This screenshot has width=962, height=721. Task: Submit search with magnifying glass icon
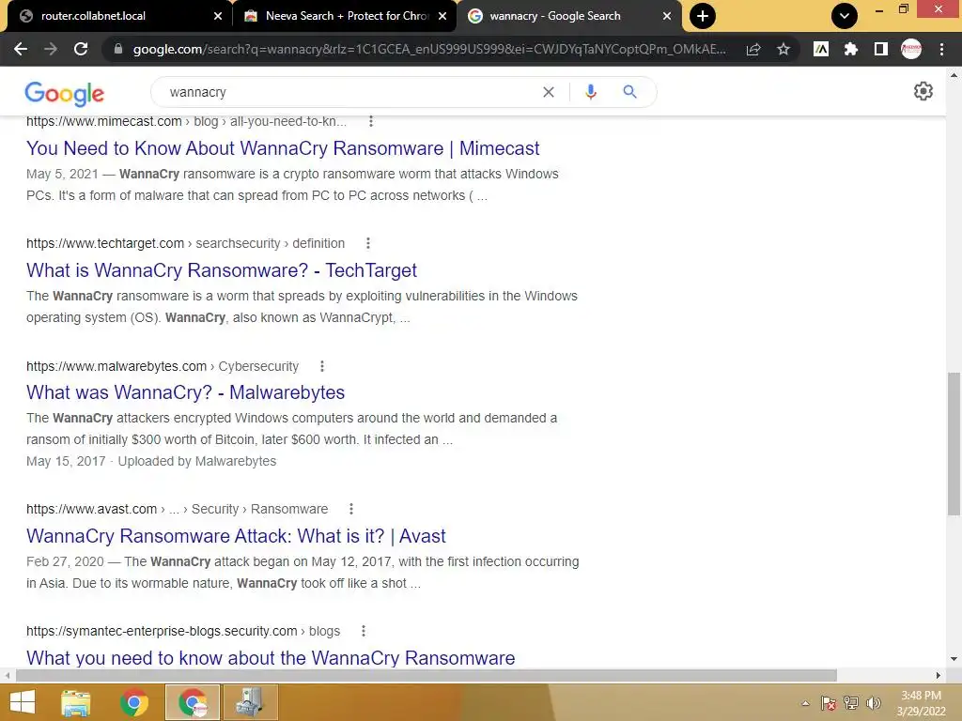(629, 92)
